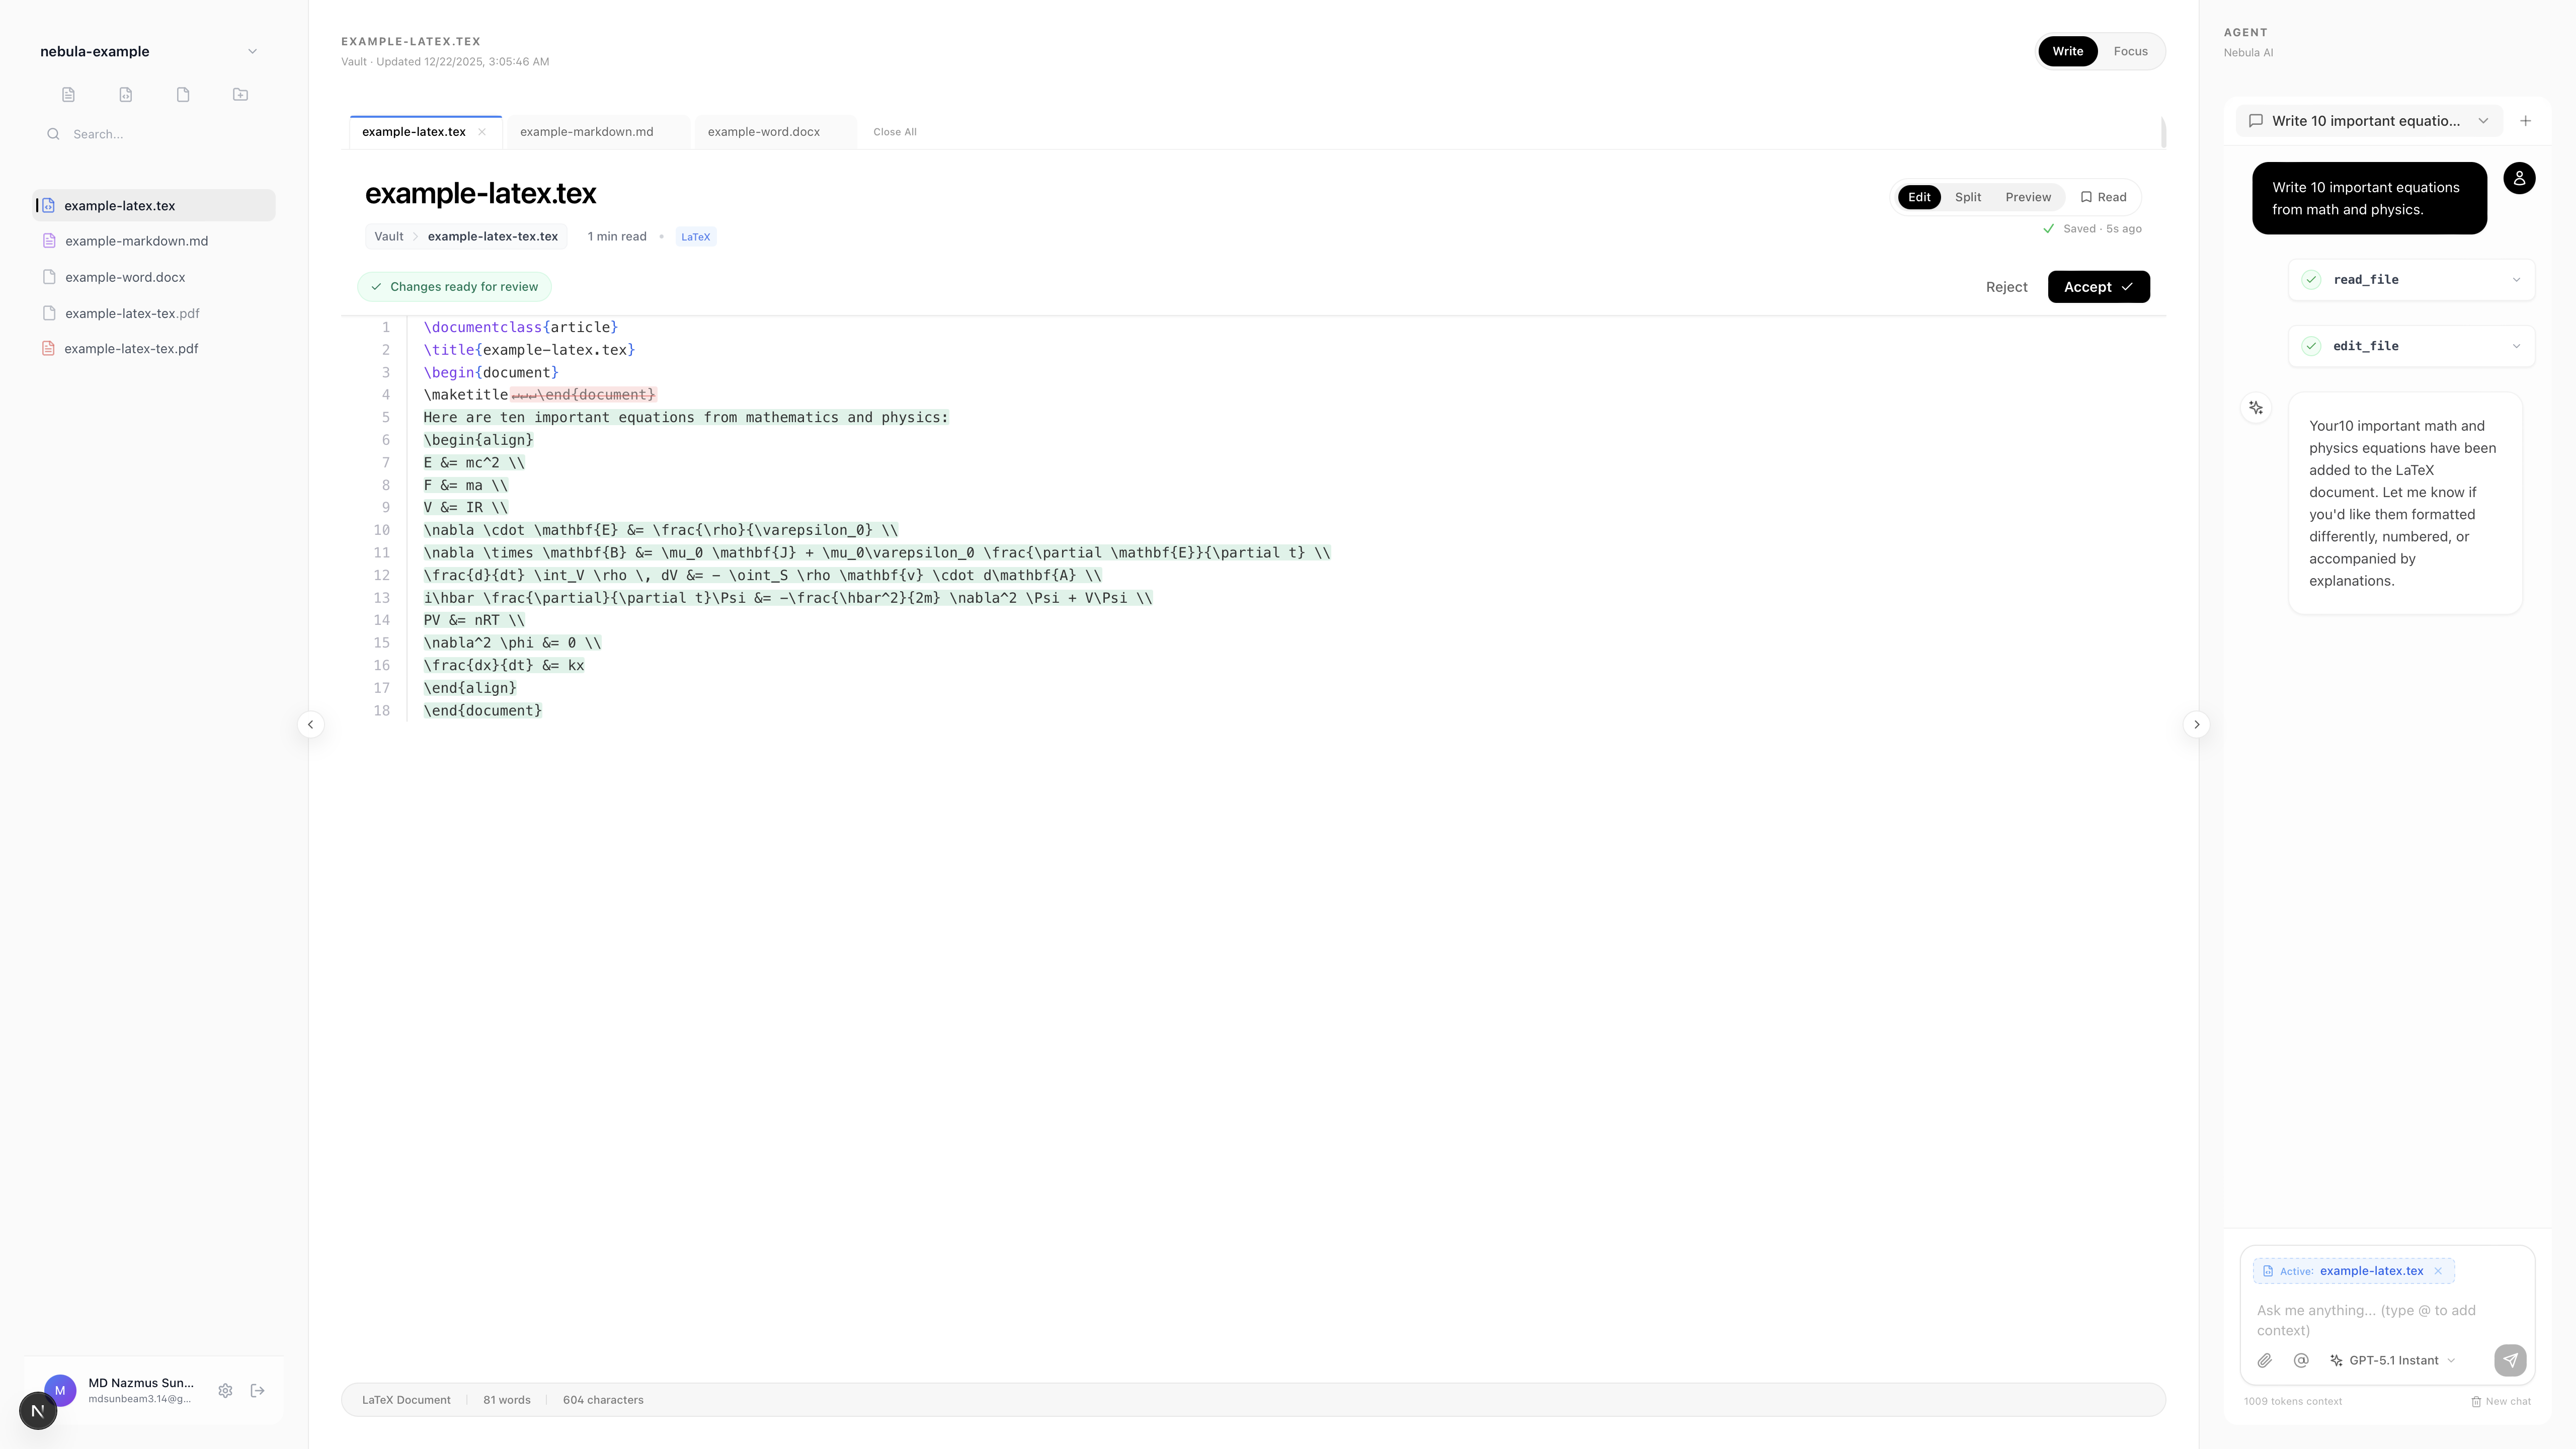Switch to the example-markdown.md tab
The height and width of the screenshot is (1449, 2576).
click(586, 132)
